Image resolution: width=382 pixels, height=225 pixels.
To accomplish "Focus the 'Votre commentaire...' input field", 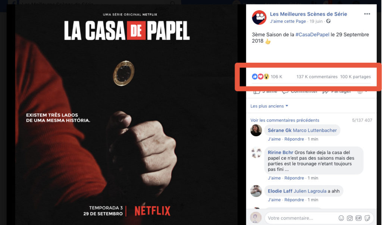I will (301, 218).
